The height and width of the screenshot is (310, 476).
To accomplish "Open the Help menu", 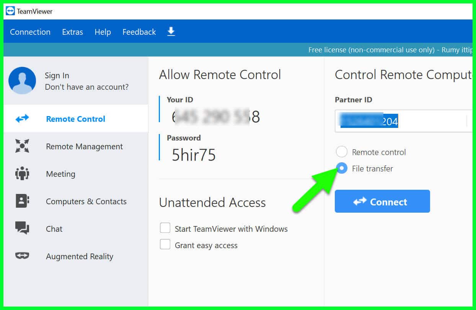I will click(103, 32).
